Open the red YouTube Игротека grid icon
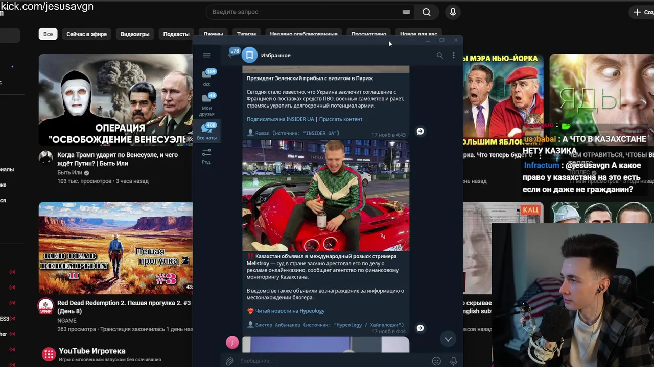This screenshot has height=367, width=654. (x=49, y=354)
